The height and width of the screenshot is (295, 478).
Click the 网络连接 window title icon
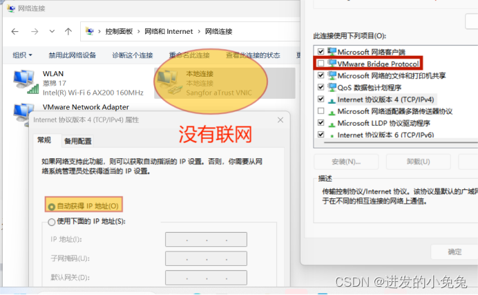tap(11, 8)
